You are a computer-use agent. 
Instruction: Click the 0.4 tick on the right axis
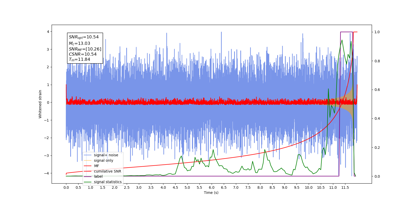(377, 119)
